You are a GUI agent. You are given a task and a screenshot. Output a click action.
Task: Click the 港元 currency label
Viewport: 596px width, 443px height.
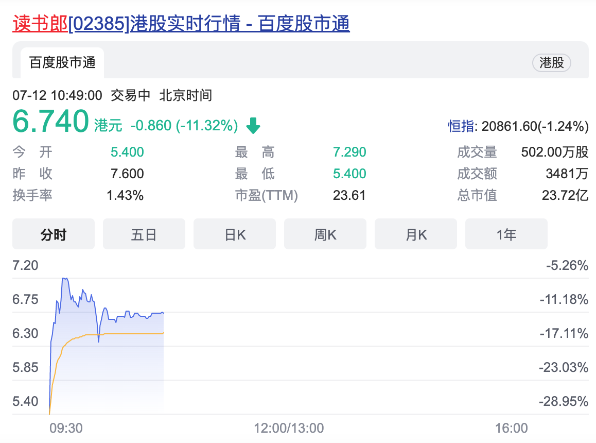(x=108, y=125)
